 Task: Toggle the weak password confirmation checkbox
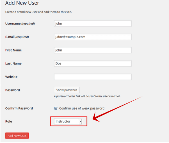click(56, 108)
